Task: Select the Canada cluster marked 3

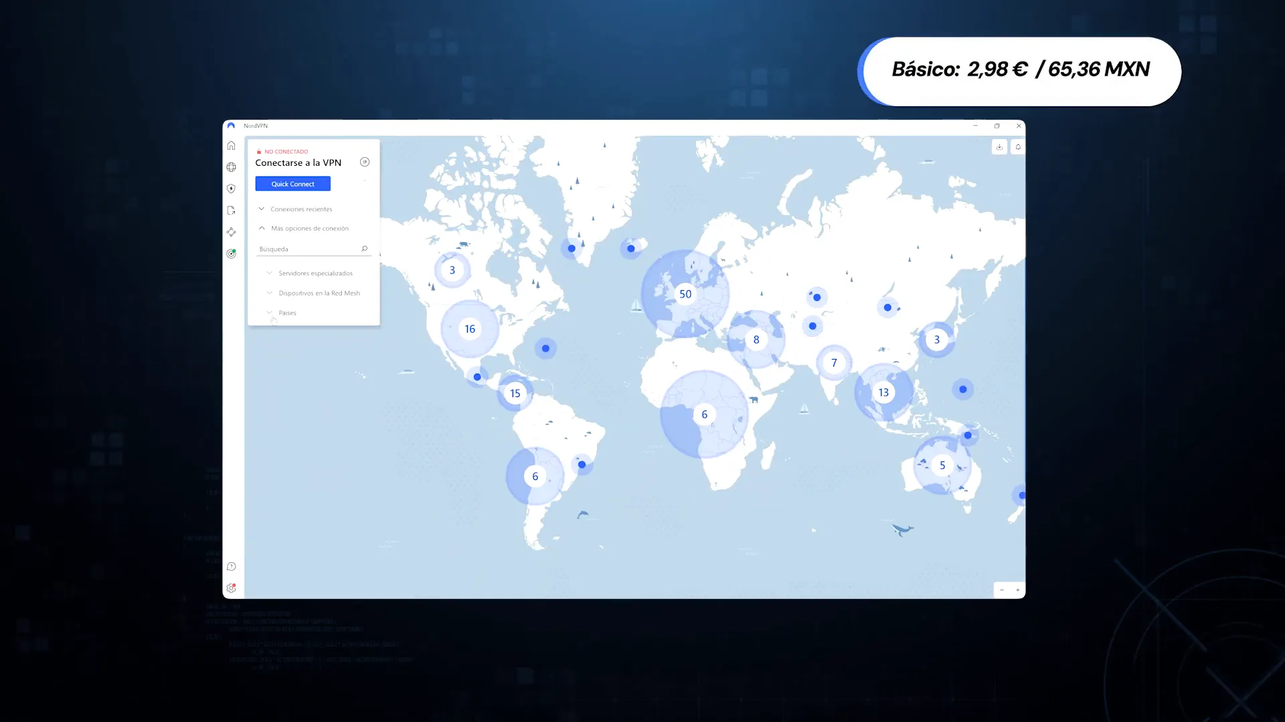Action: (452, 270)
